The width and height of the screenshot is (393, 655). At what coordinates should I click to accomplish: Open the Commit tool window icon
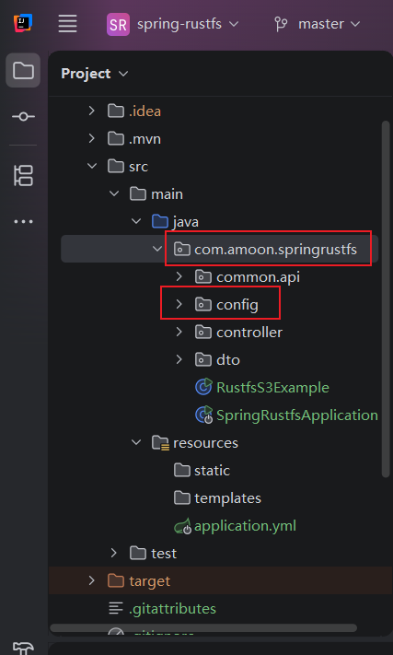[x=23, y=117]
